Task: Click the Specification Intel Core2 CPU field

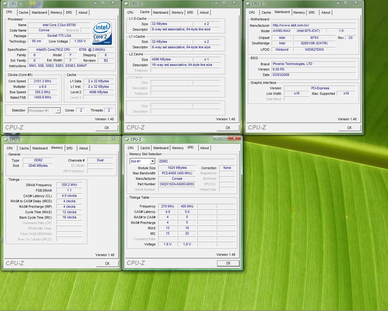Action: click(71, 50)
